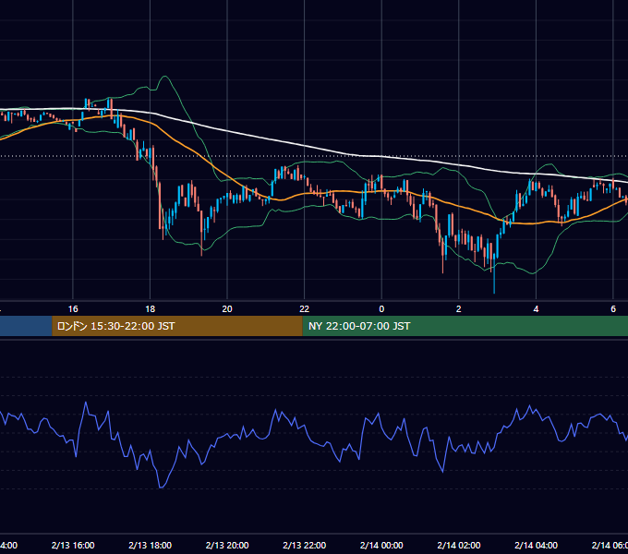Click the 16 hour label on price chart axis
The width and height of the screenshot is (628, 554).
coord(73,309)
